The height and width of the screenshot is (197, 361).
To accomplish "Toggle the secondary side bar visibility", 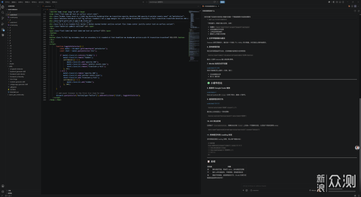I will [343, 2].
